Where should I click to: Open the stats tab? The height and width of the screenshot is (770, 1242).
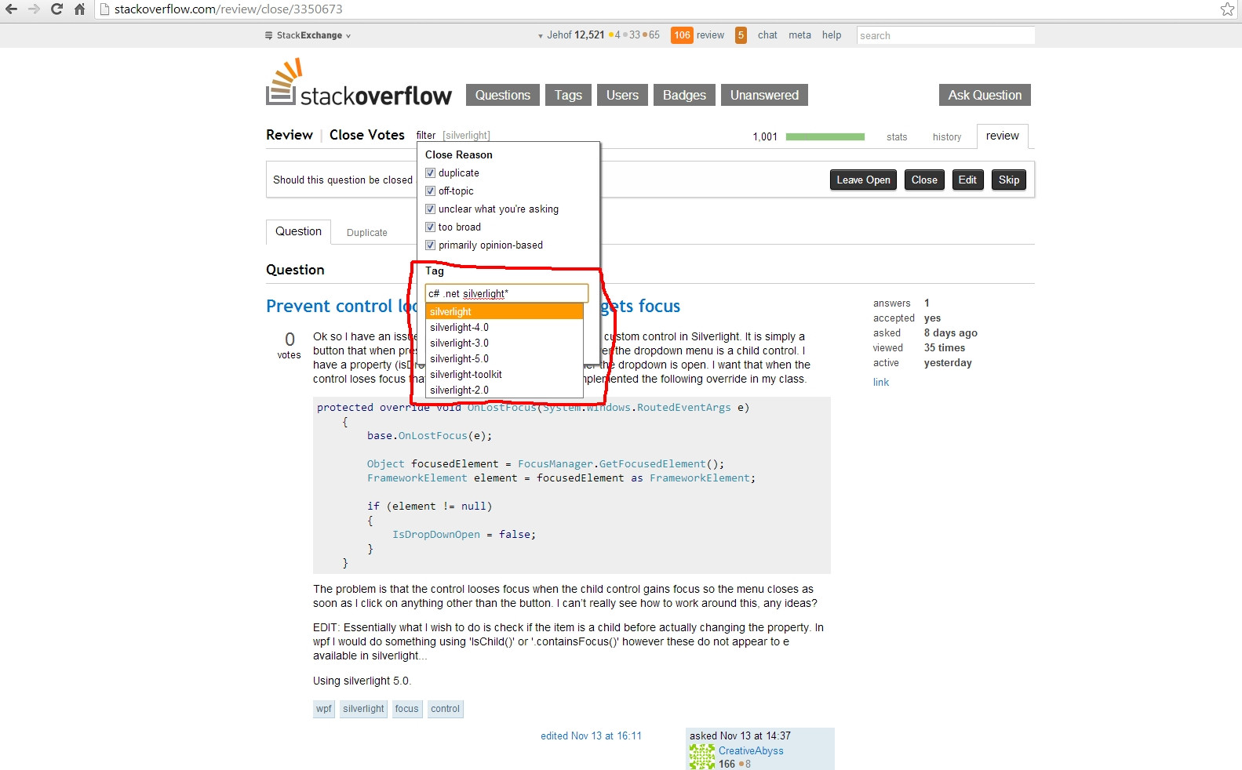[x=897, y=137]
